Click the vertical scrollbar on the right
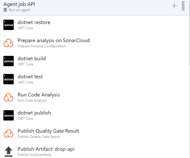Image resolution: width=190 pixels, height=158 pixels. tap(189, 39)
